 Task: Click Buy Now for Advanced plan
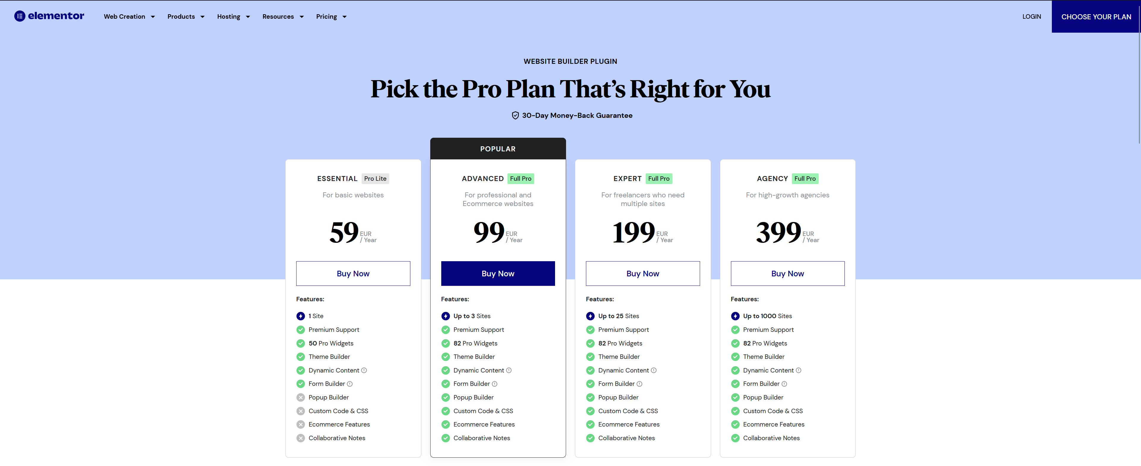pyautogui.click(x=498, y=273)
